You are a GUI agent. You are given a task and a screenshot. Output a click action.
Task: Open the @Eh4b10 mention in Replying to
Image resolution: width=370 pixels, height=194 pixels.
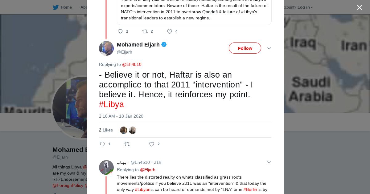pos(132,64)
